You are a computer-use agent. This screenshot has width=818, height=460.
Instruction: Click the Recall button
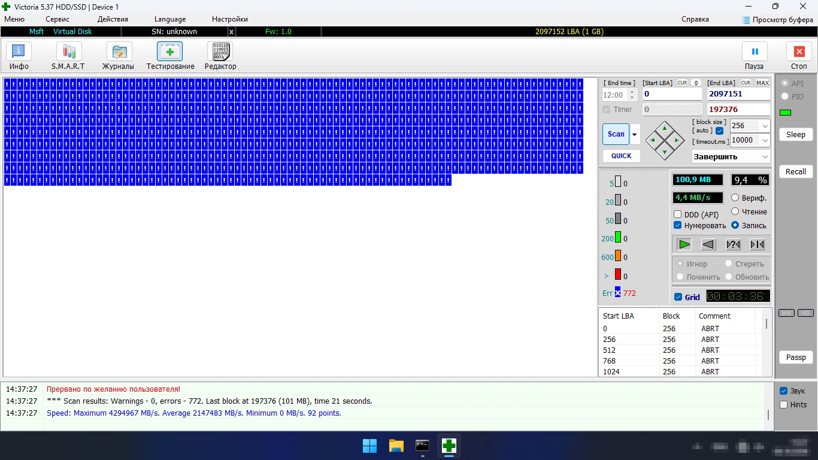click(796, 172)
